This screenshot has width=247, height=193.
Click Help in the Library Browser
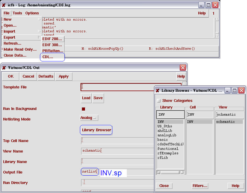coord(236,186)
